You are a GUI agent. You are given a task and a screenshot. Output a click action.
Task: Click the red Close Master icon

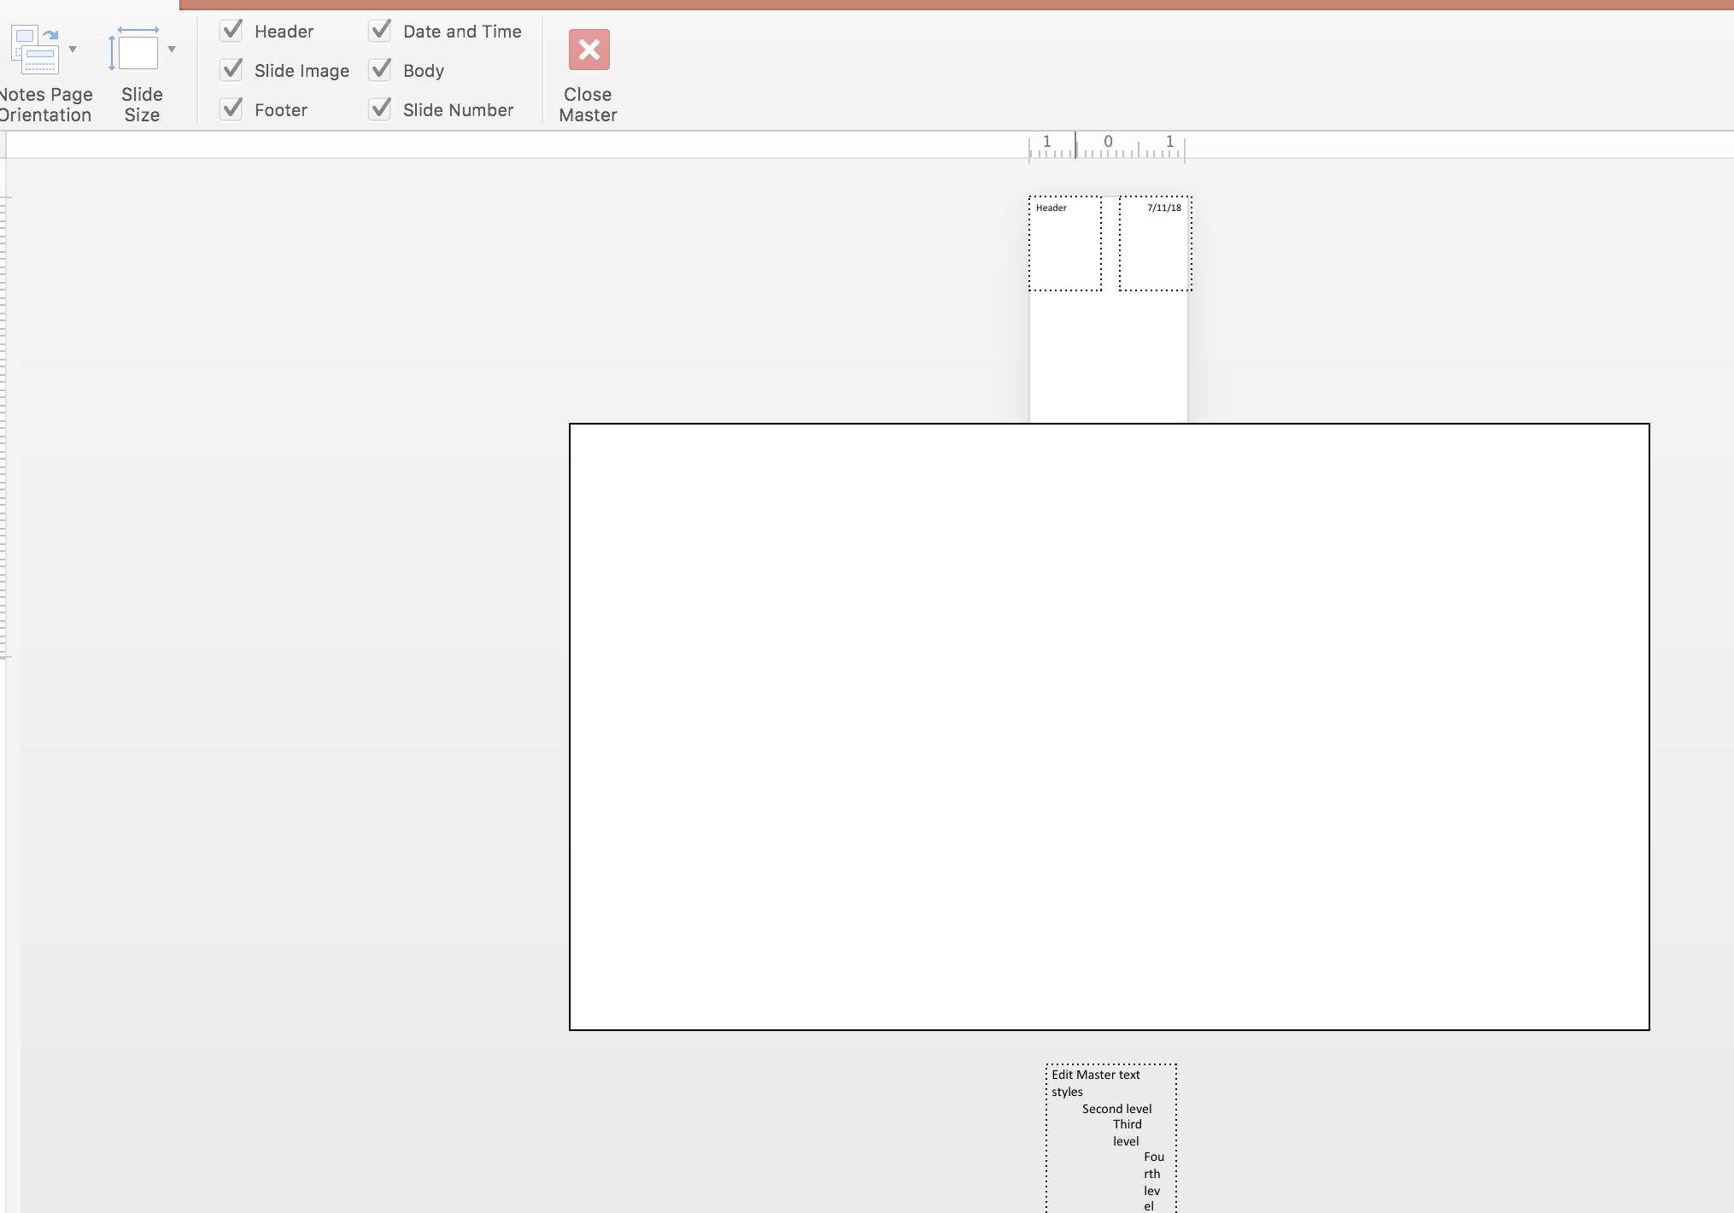589,50
